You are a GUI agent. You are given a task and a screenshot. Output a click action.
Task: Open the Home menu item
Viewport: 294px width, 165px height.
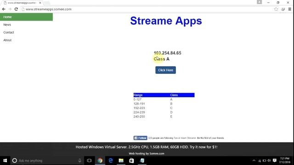click(x=26, y=17)
